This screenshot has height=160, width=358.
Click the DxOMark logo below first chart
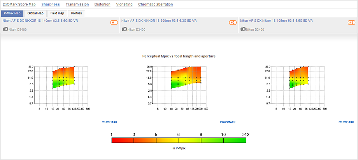pos(109,122)
